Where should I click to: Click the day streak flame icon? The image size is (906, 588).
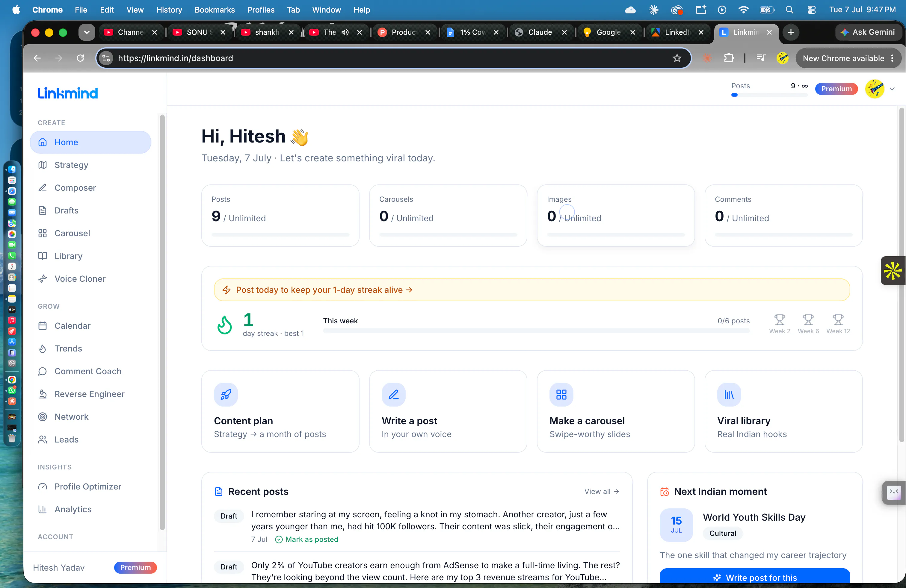(x=224, y=325)
